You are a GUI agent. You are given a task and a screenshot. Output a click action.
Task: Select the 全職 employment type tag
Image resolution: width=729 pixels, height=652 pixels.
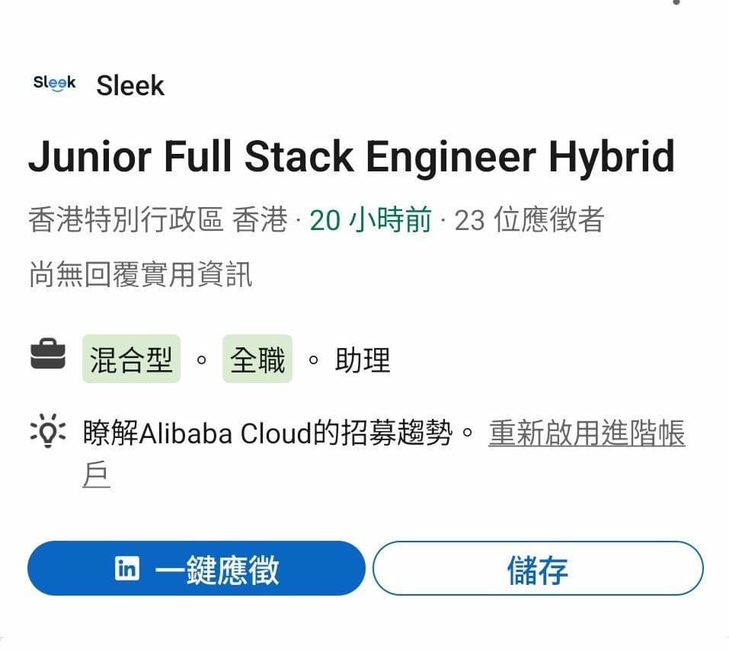click(x=257, y=359)
